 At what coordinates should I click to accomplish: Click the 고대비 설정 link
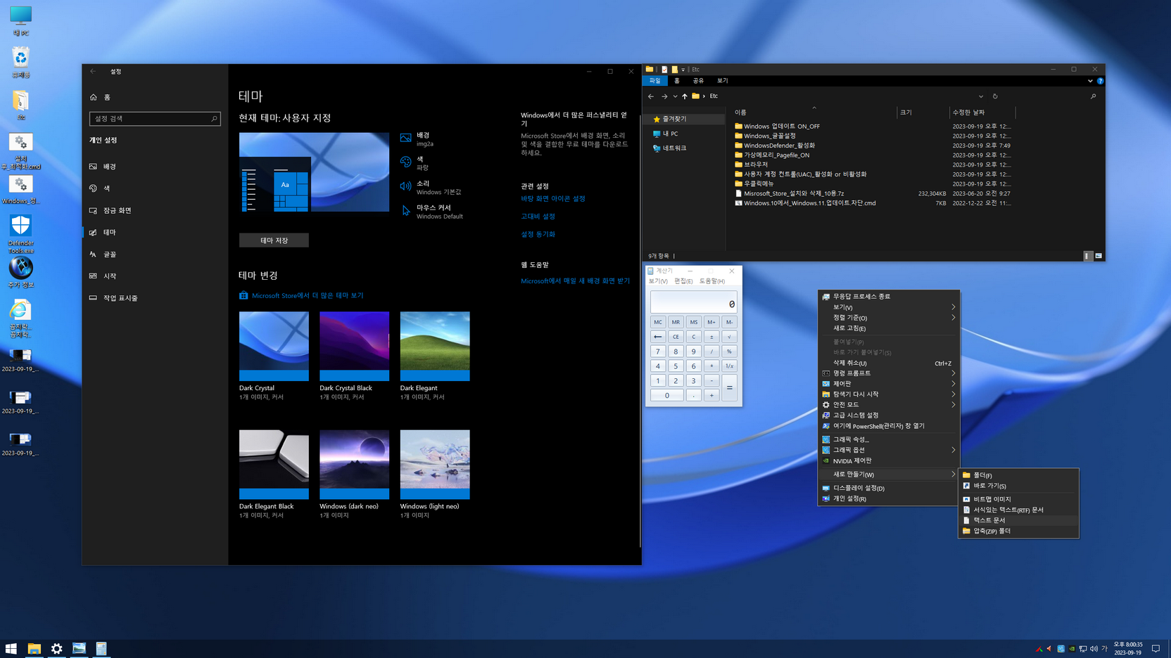(x=538, y=217)
